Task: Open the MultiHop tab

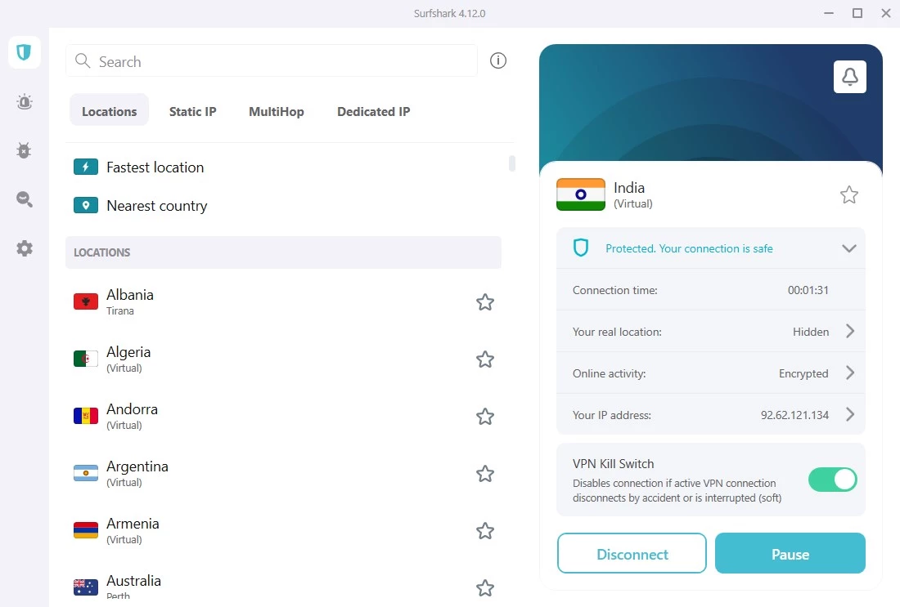Action: pos(276,111)
